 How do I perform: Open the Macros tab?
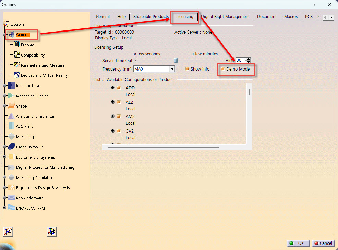291,17
